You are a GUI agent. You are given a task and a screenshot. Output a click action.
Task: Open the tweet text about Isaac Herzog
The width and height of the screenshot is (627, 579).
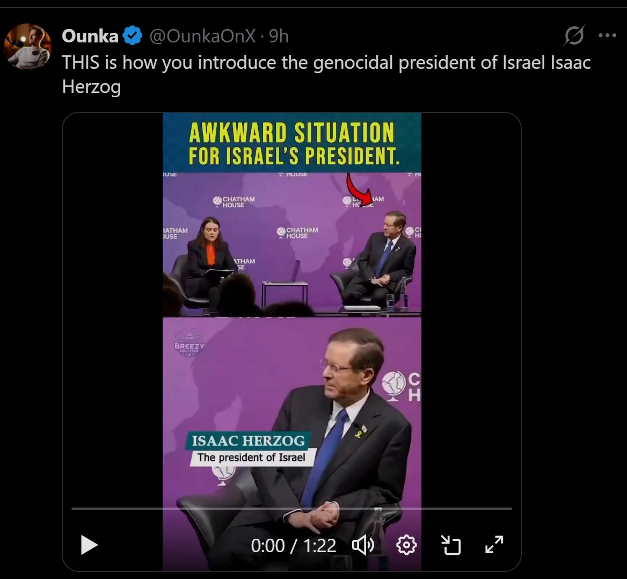[x=326, y=75]
